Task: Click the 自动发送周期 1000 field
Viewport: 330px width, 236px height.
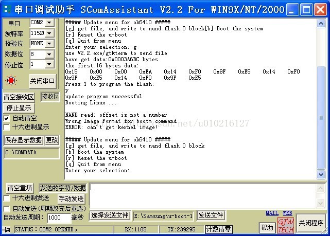Action: [x=59, y=217]
